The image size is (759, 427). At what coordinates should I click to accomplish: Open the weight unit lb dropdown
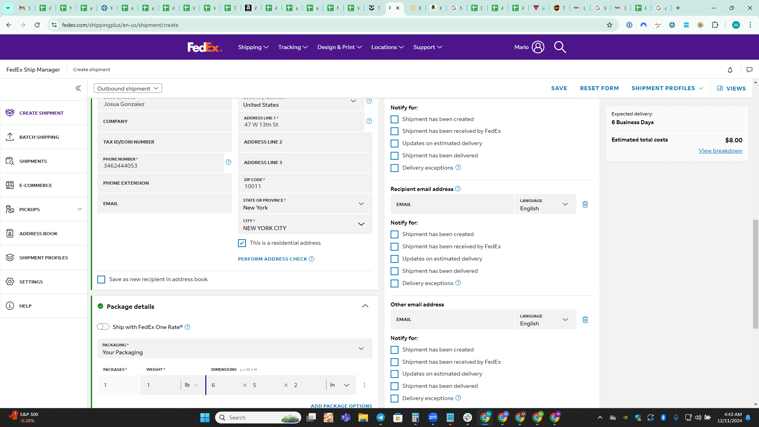click(x=192, y=385)
